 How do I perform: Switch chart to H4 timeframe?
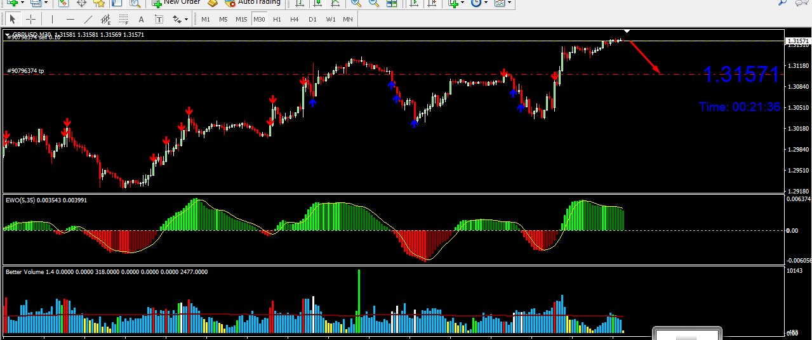pos(295,19)
